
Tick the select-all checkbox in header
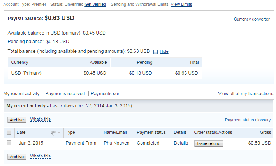click(x=9, y=133)
